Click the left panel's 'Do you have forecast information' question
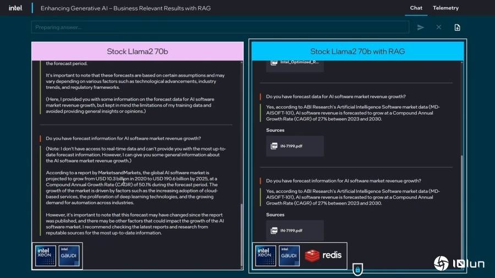The width and height of the screenshot is (495, 278). (x=123, y=138)
